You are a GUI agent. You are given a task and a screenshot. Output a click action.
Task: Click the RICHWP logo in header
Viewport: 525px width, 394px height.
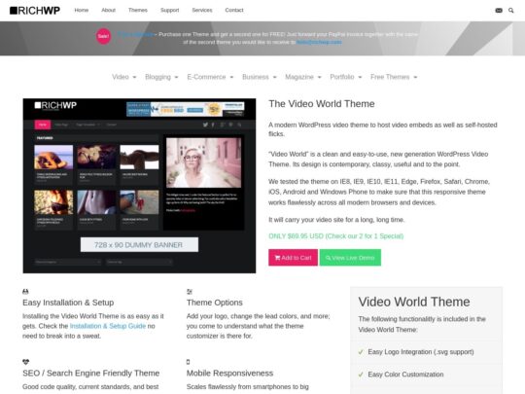(35, 11)
